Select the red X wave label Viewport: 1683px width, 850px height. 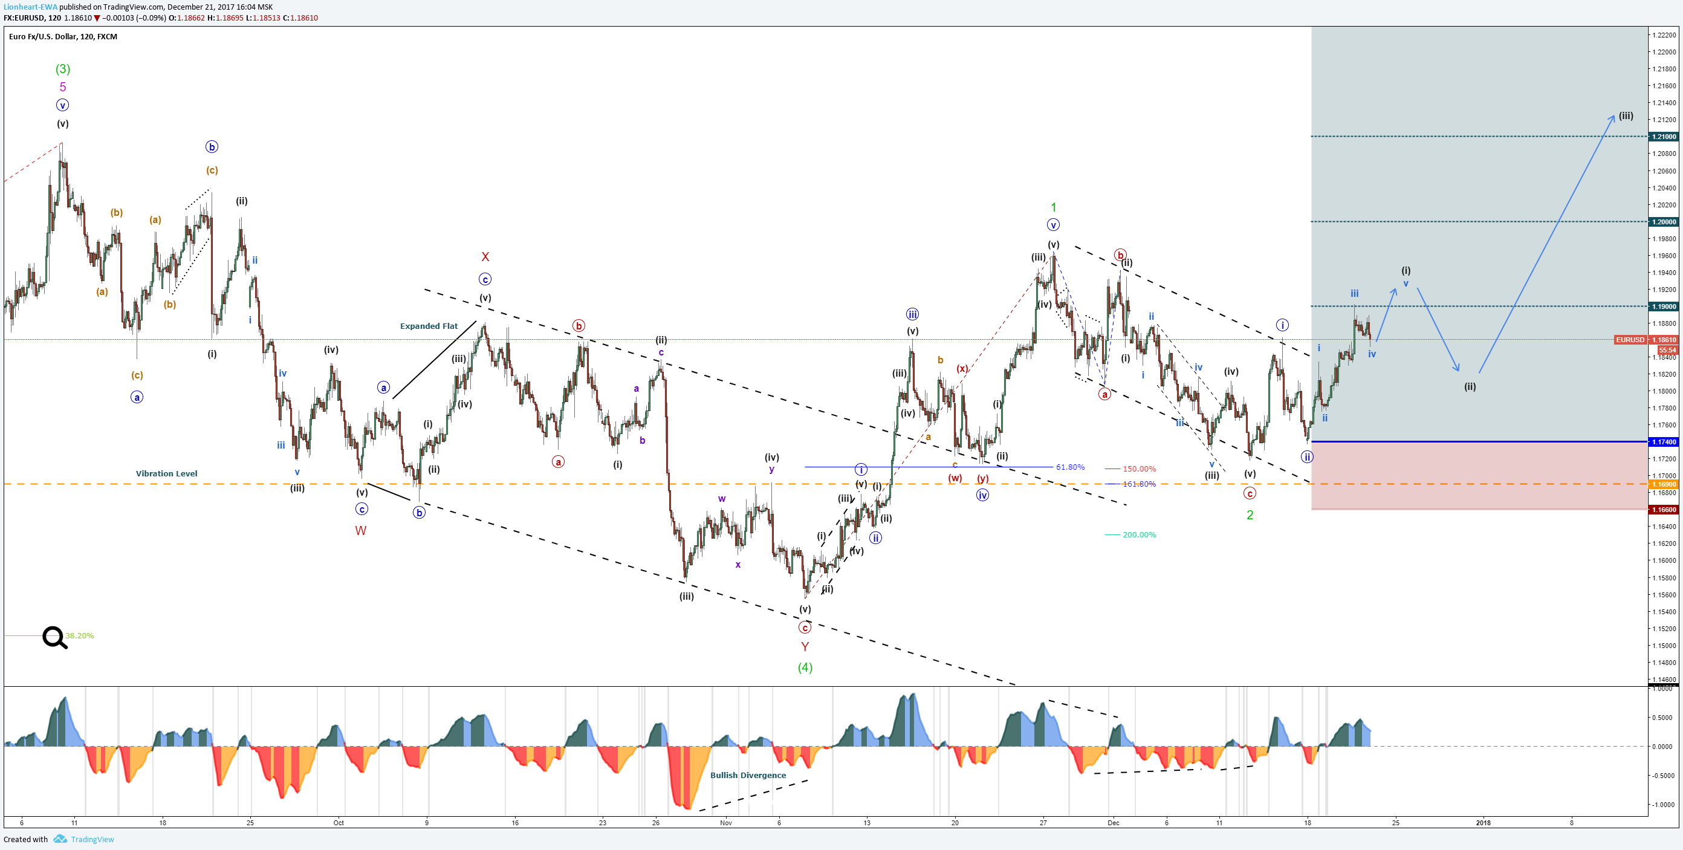point(485,257)
